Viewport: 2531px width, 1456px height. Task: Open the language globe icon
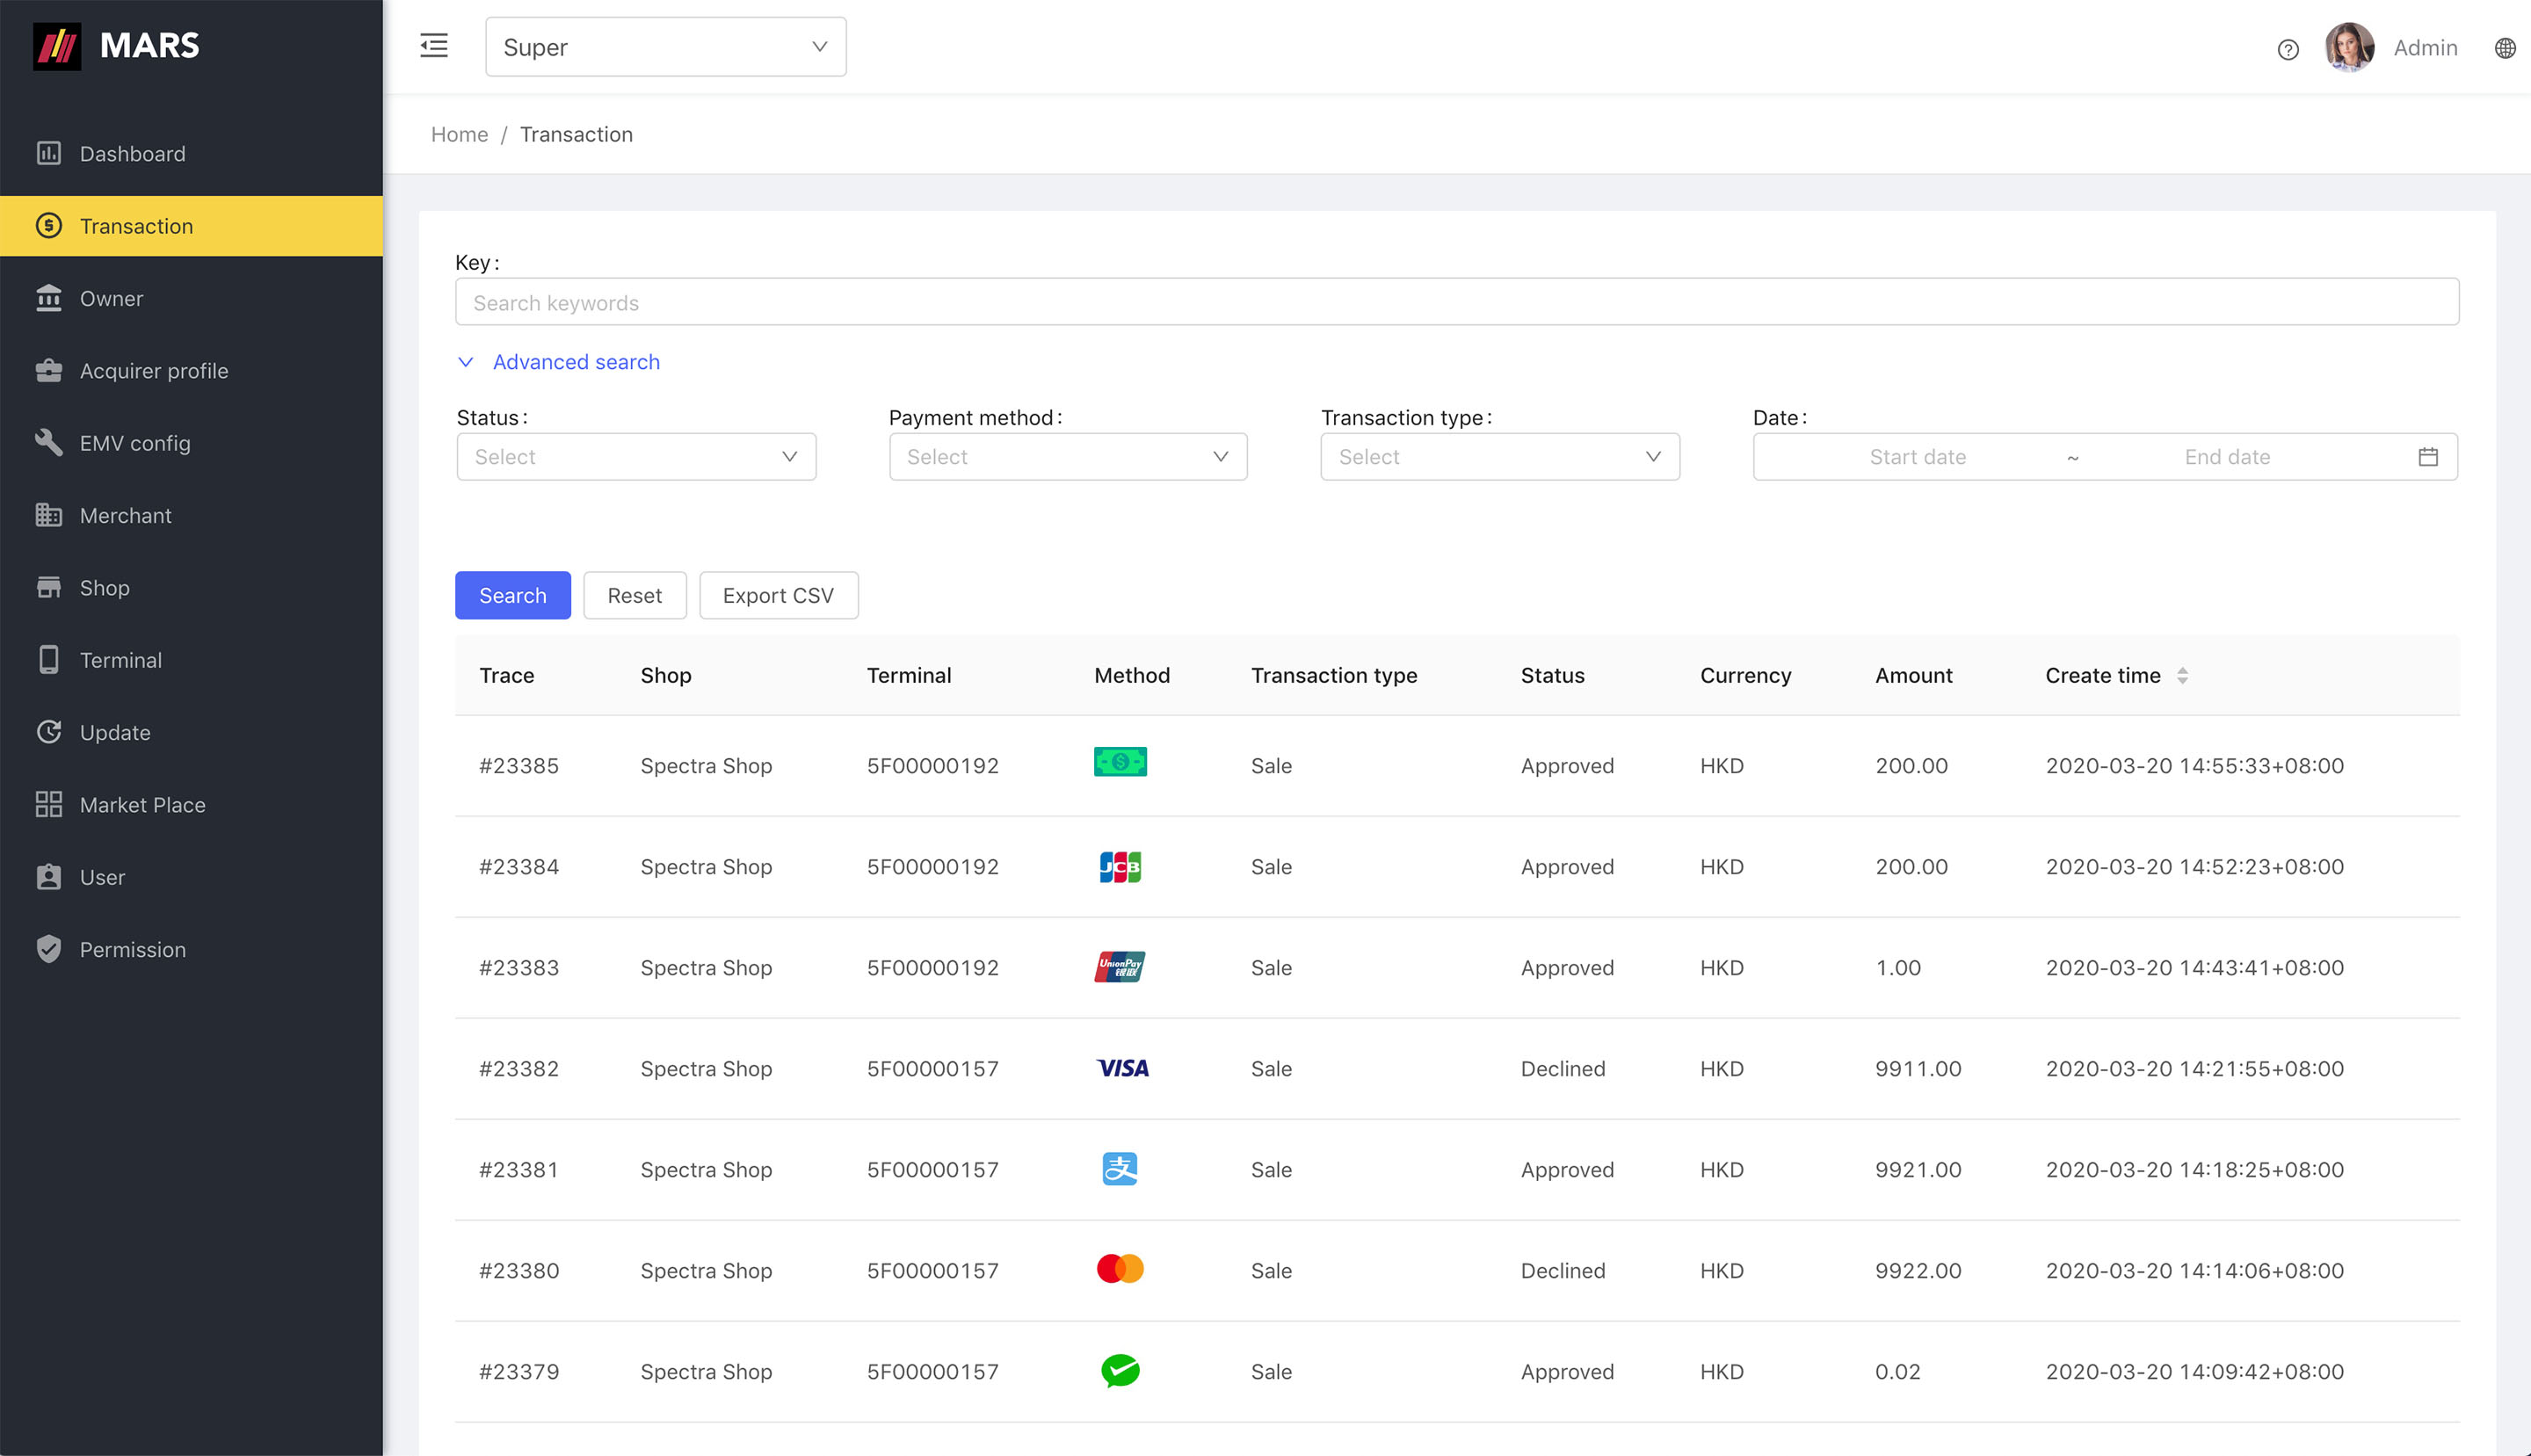click(2504, 48)
